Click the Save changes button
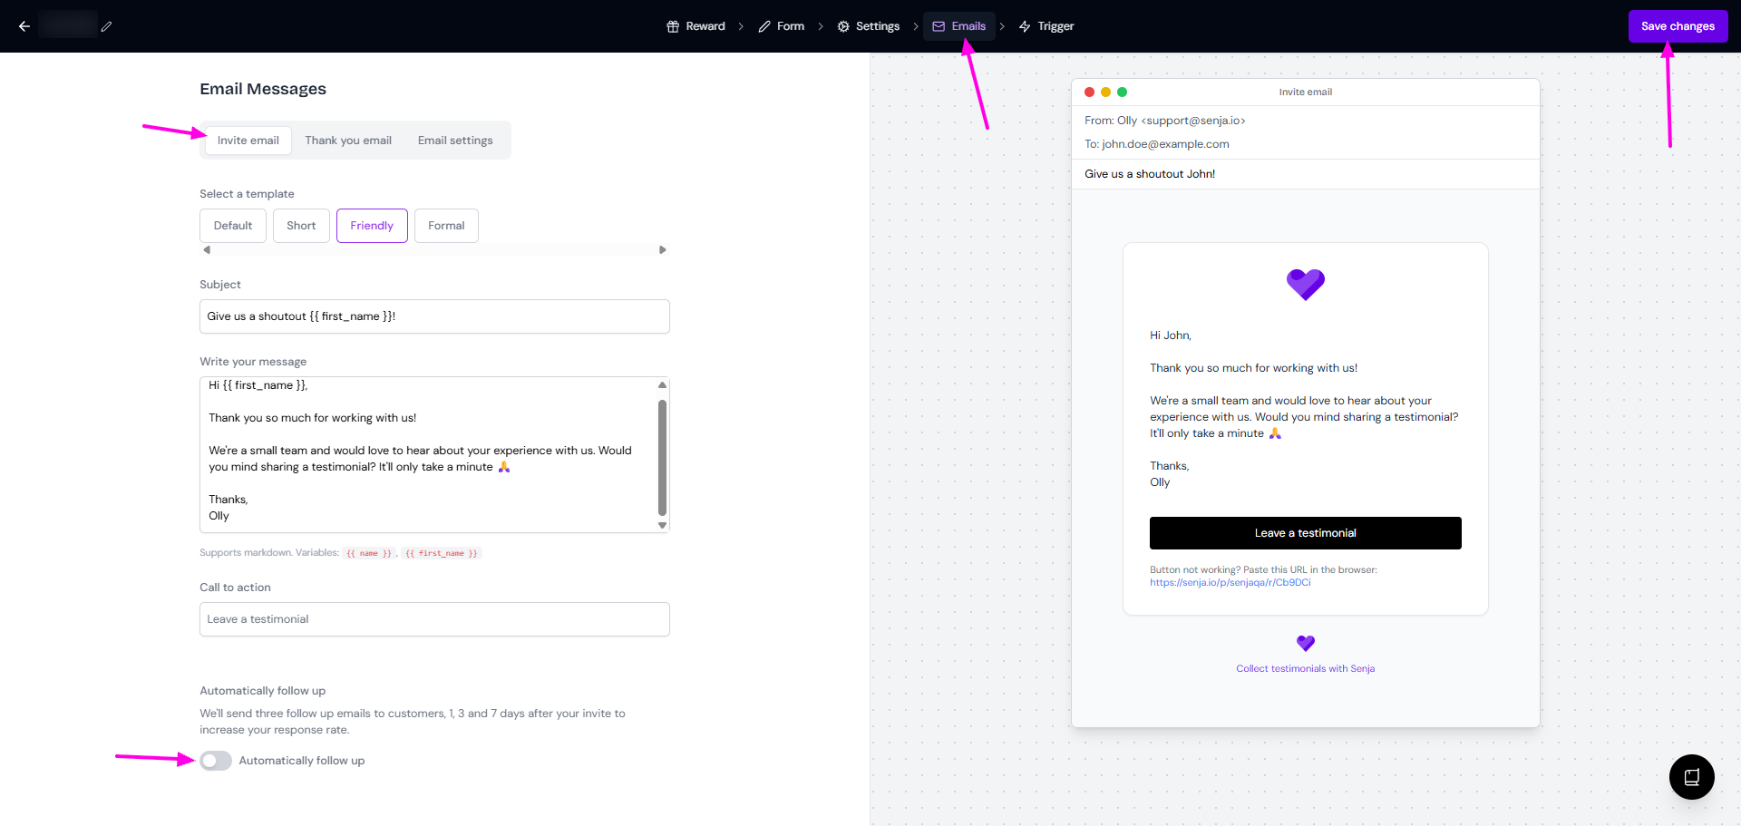 click(1677, 26)
